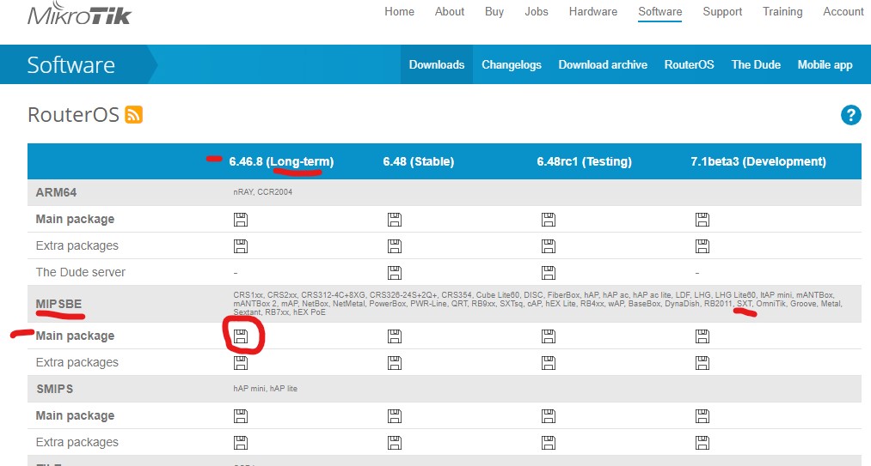
Task: Click 'nRAY, CCR2004' device list text
Action: tap(263, 192)
